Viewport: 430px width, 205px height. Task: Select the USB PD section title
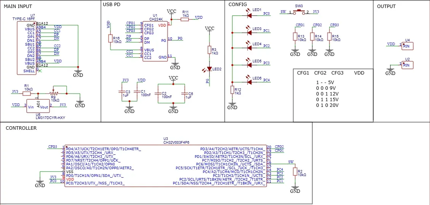pyautogui.click(x=111, y=5)
